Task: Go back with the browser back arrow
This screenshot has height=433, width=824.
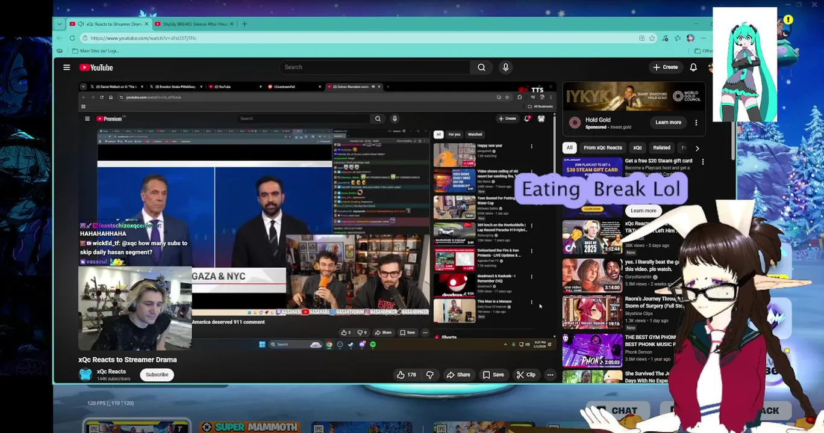Action: (x=59, y=38)
